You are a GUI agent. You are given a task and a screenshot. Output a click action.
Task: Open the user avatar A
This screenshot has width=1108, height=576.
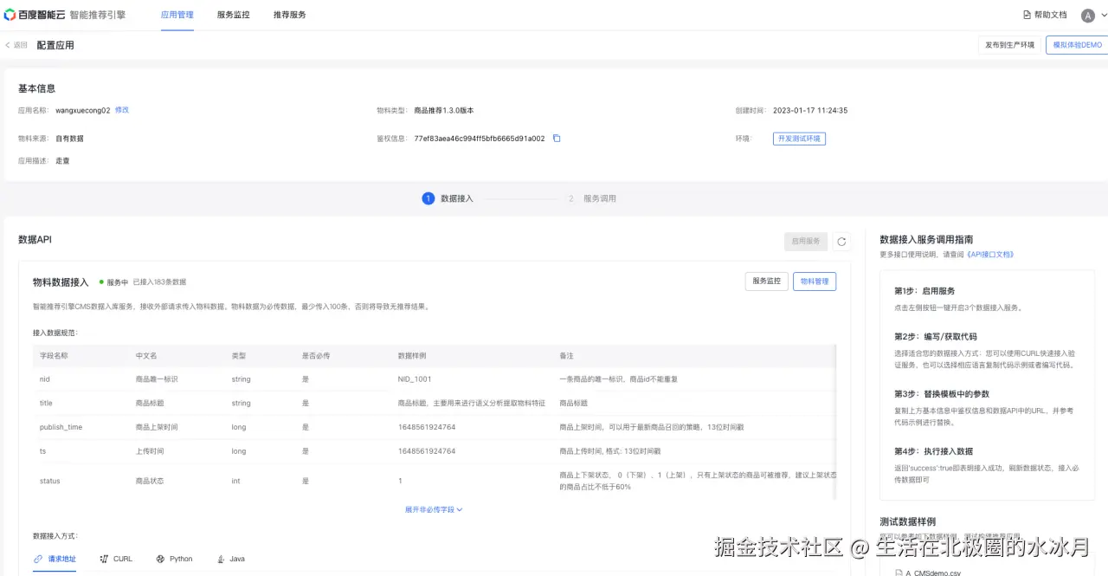click(1088, 16)
